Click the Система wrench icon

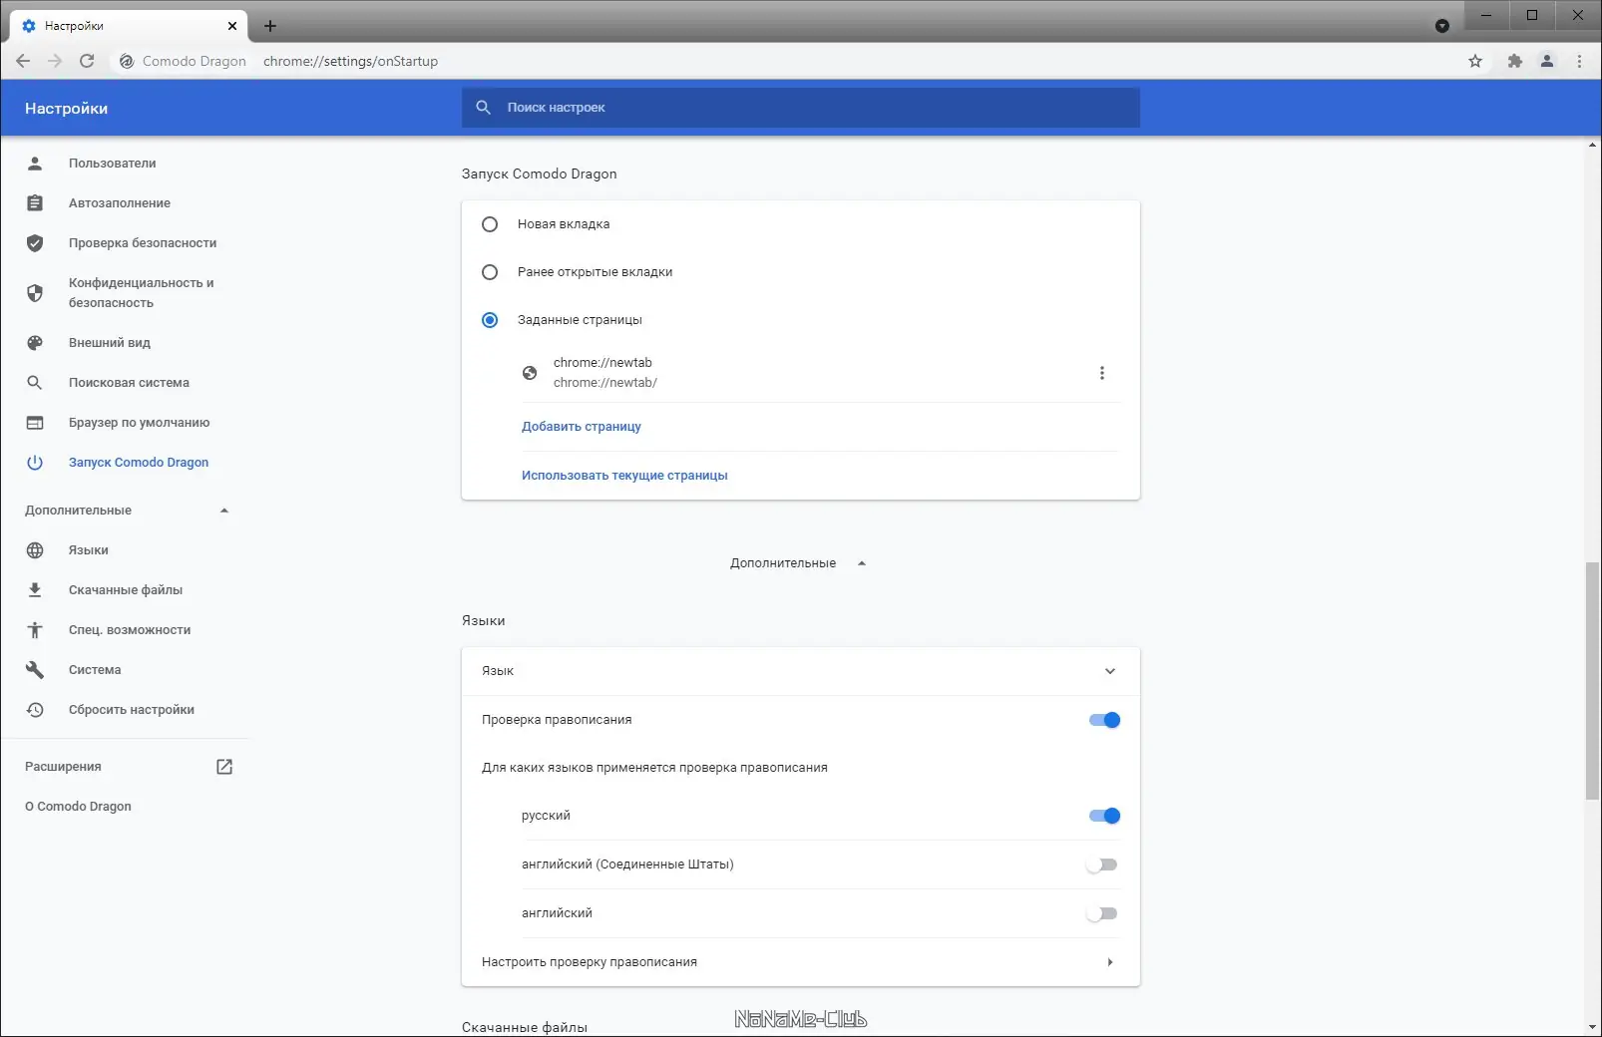pos(35,670)
